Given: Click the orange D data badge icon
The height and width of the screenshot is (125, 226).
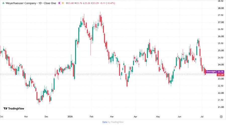Looking at the screenshot, I should [63, 3].
